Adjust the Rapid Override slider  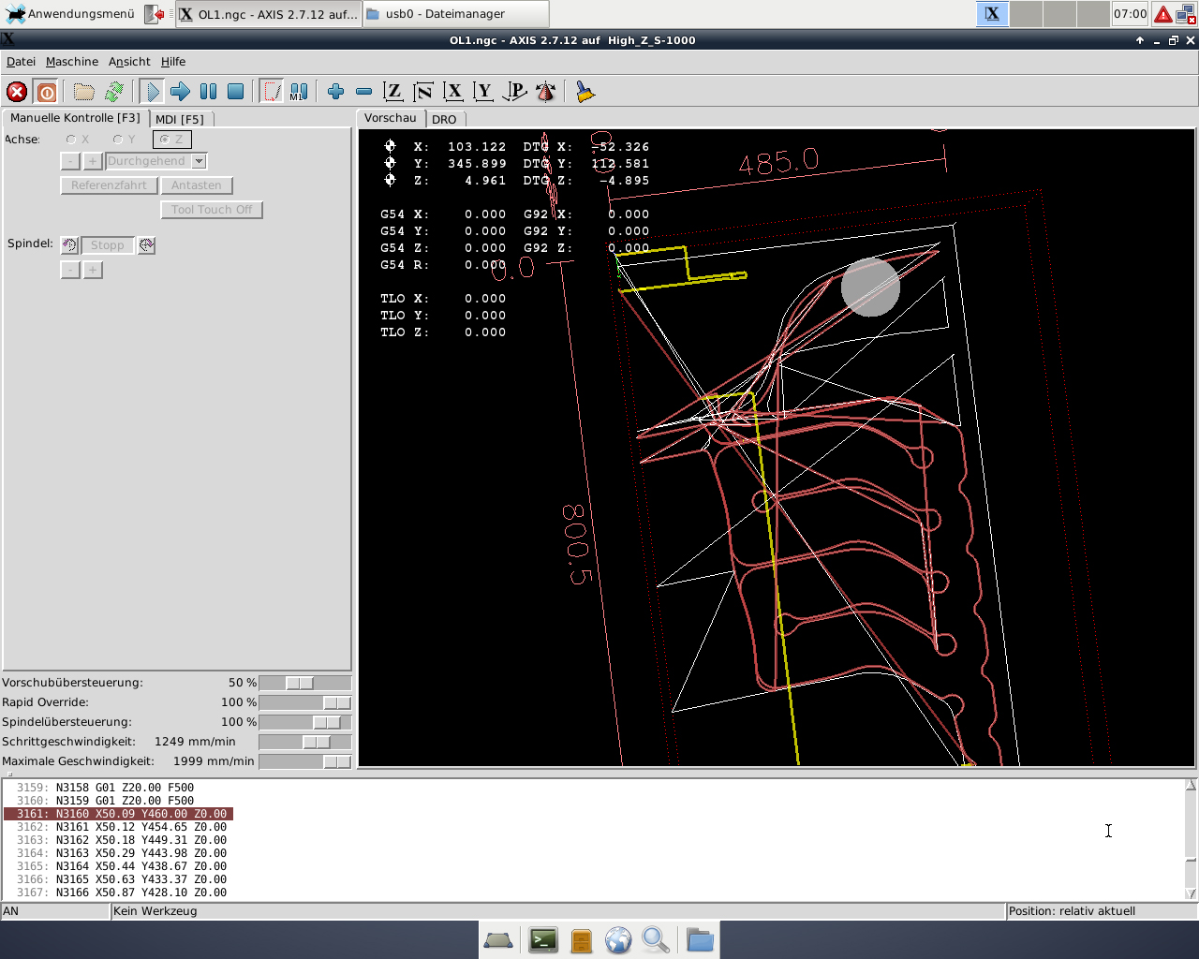pyautogui.click(x=304, y=702)
